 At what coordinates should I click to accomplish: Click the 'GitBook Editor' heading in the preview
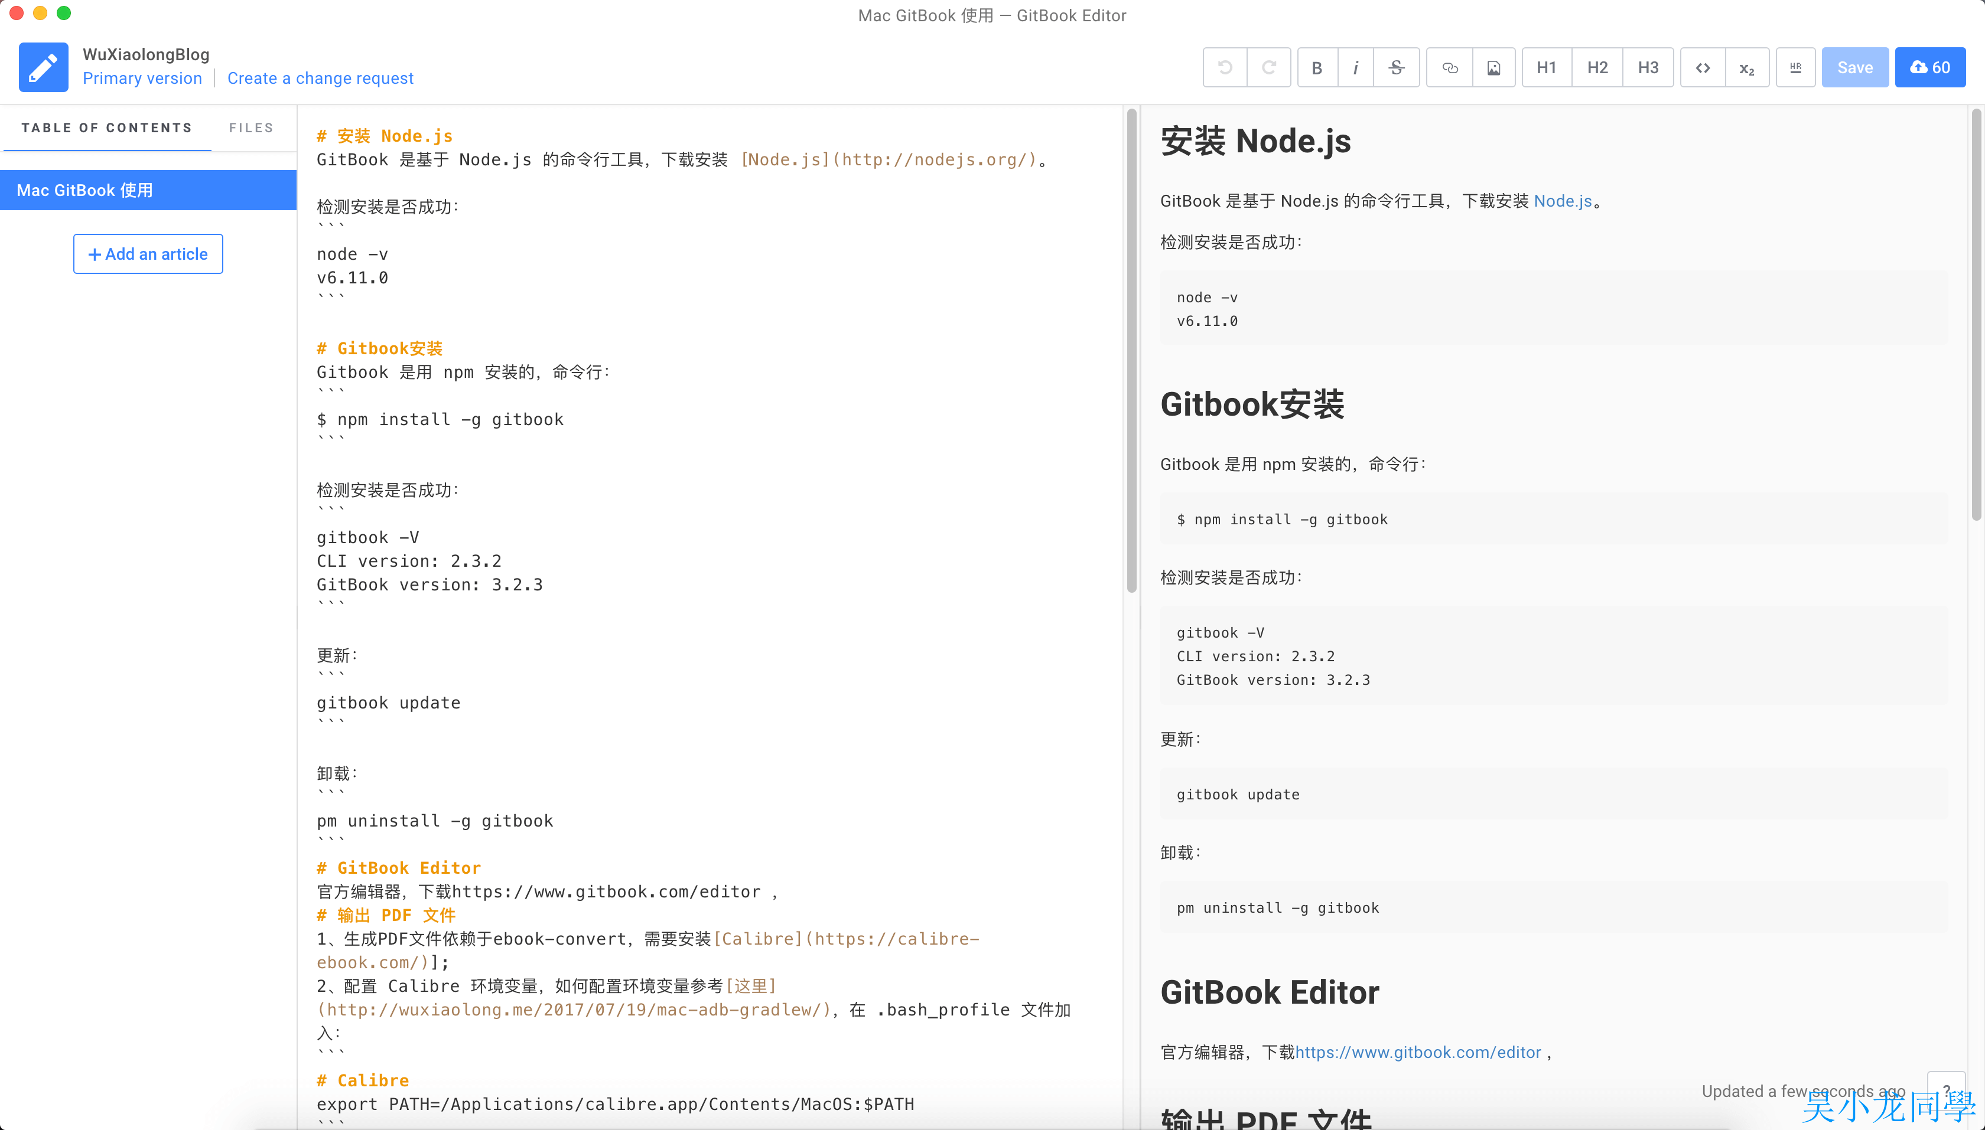pyautogui.click(x=1270, y=992)
